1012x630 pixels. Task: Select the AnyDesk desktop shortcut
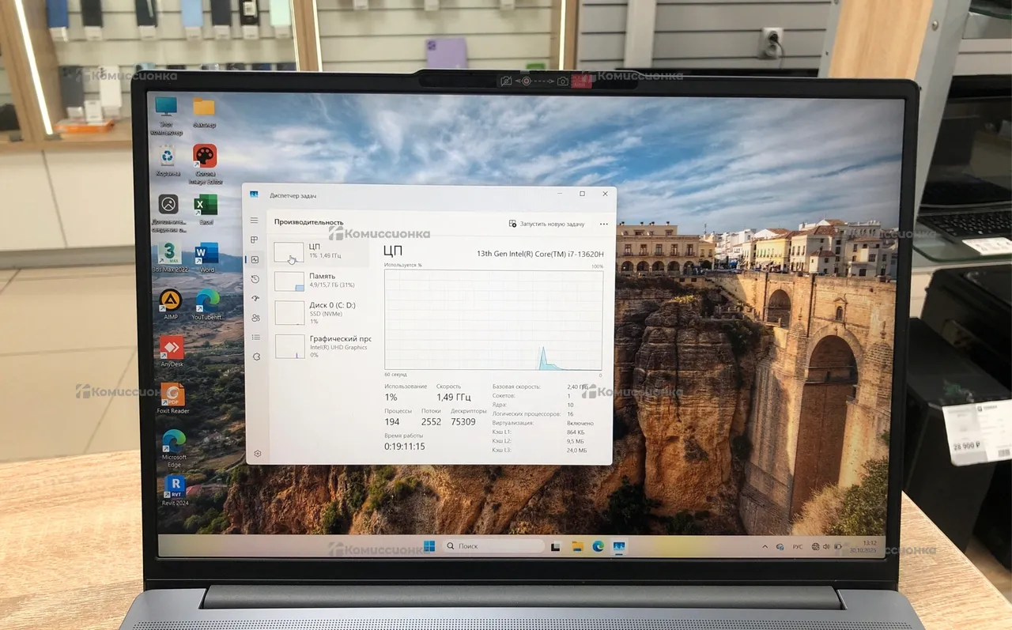172,350
